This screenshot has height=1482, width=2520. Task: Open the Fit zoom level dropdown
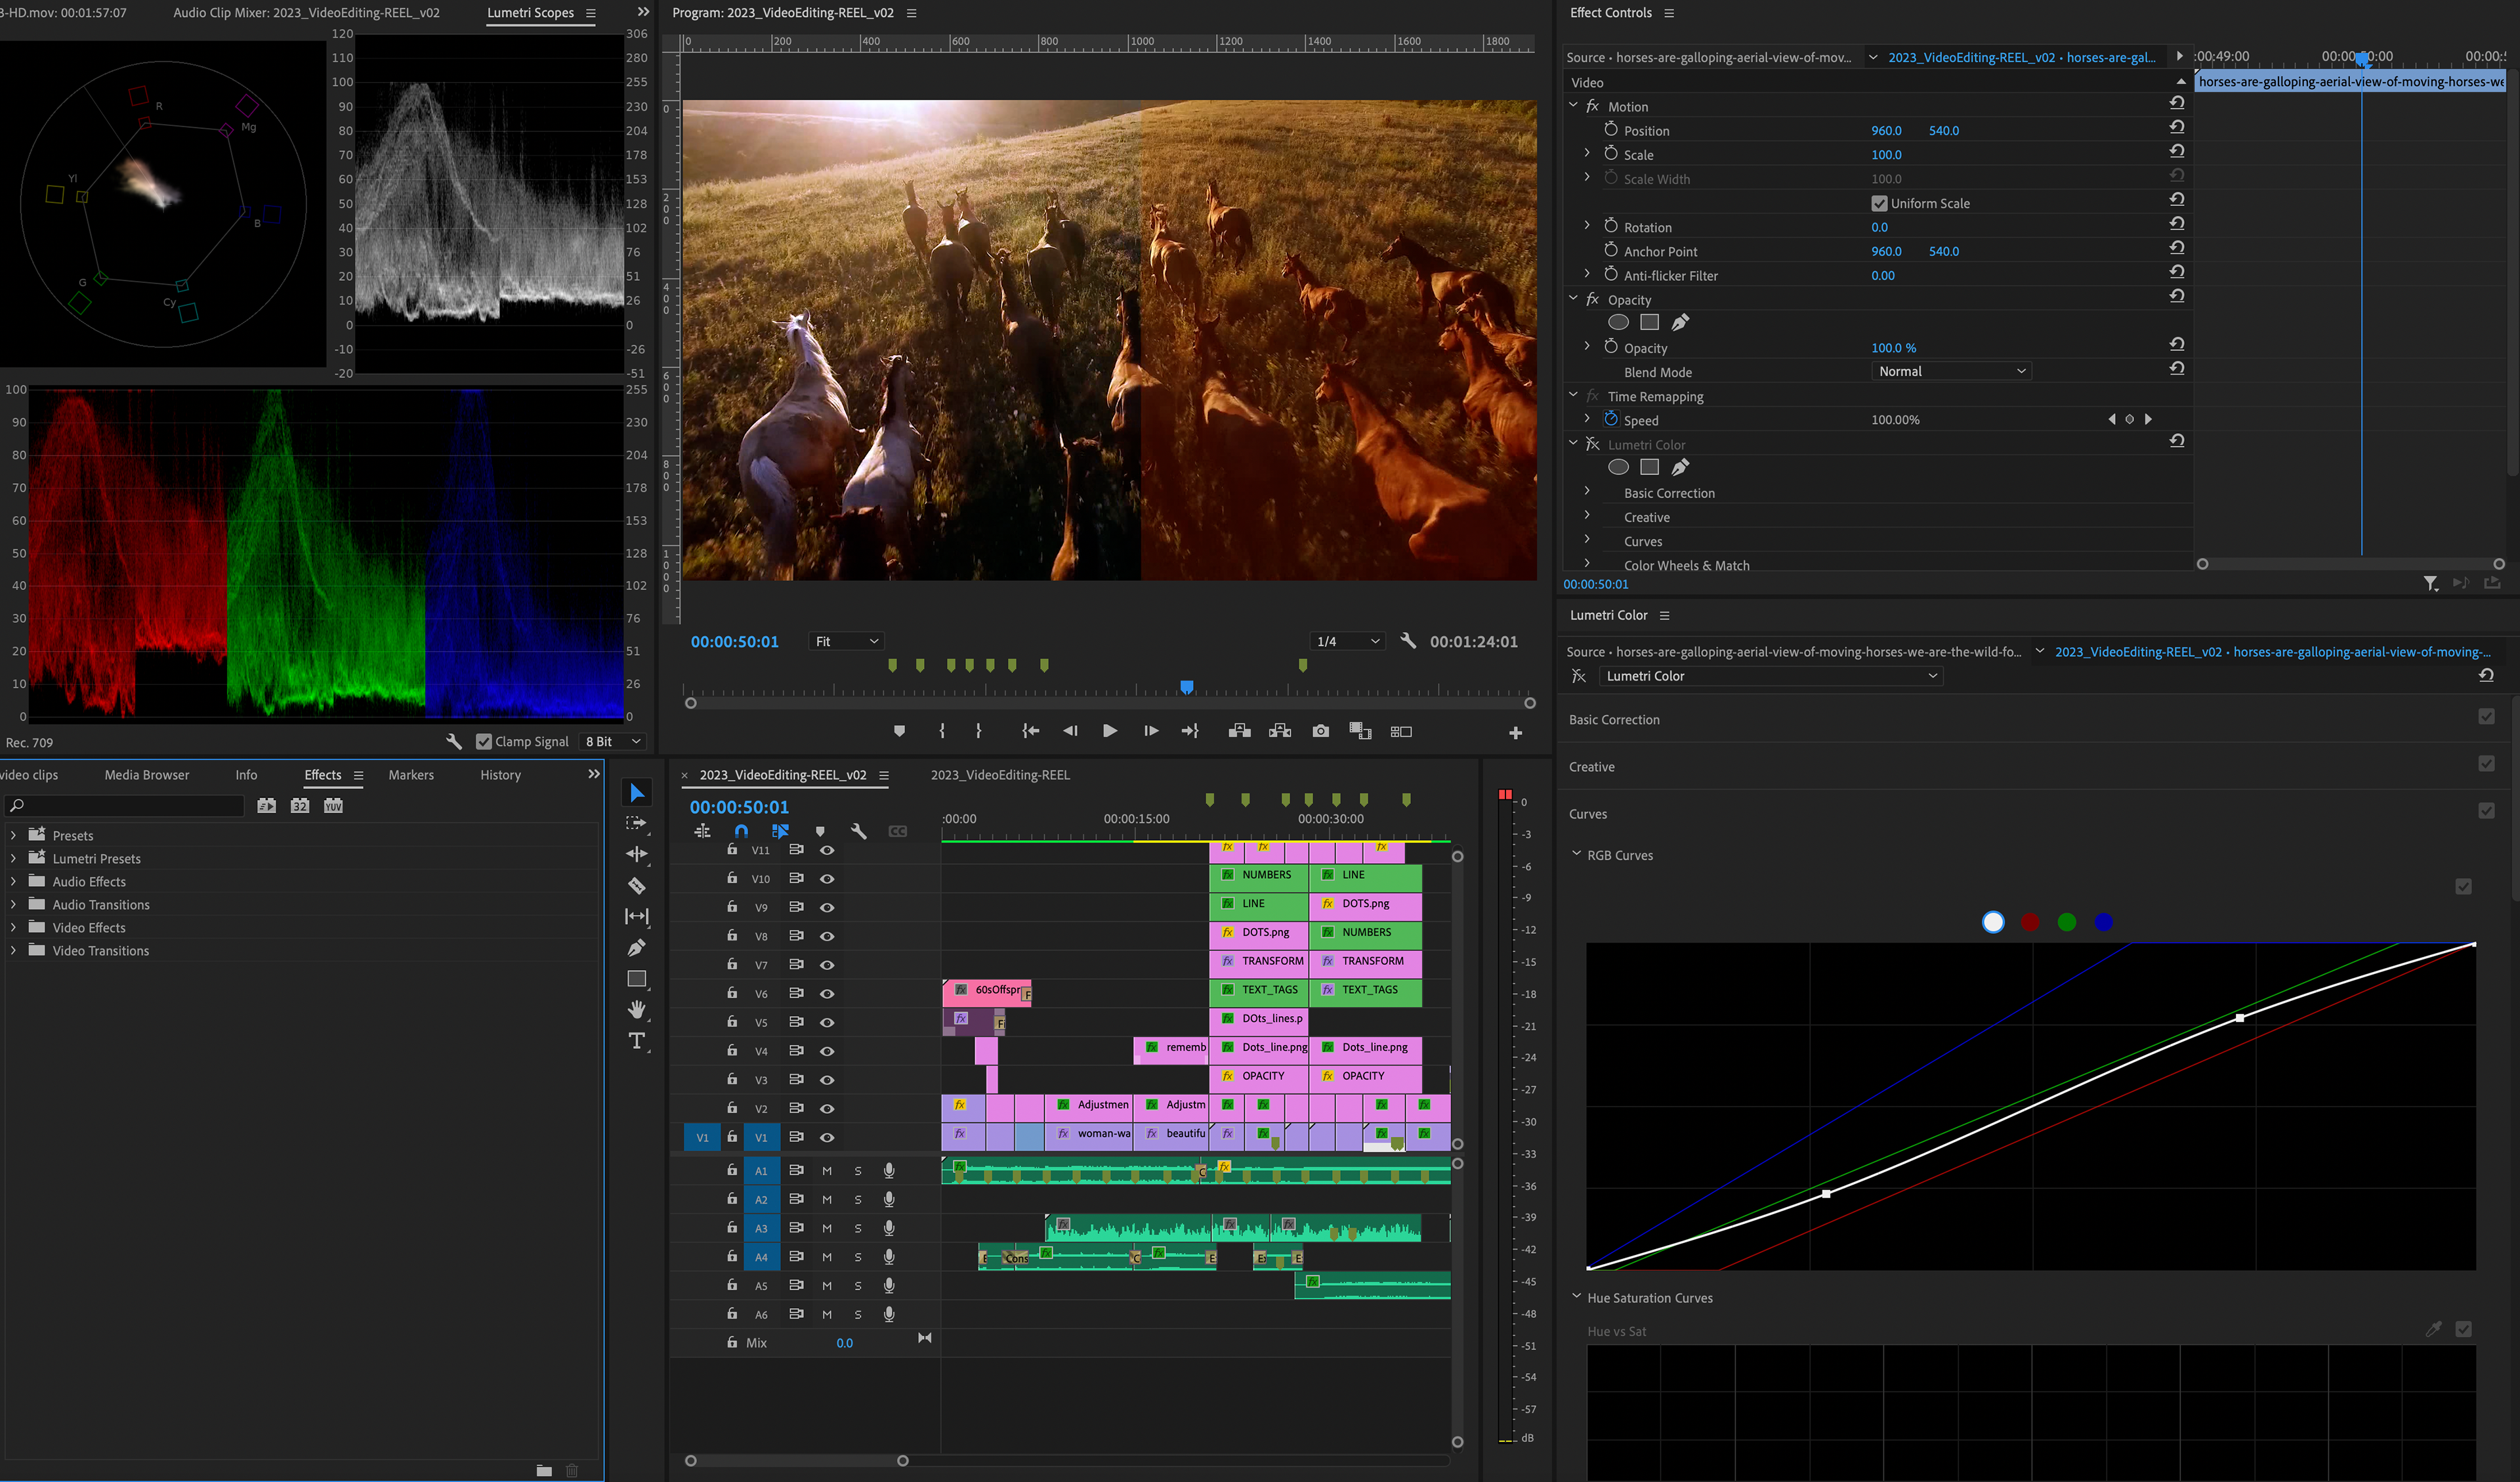pos(846,641)
